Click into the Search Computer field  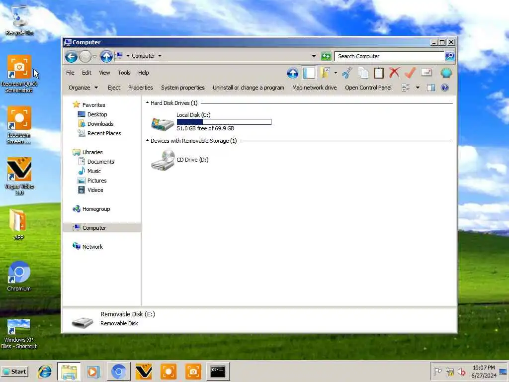coord(389,56)
